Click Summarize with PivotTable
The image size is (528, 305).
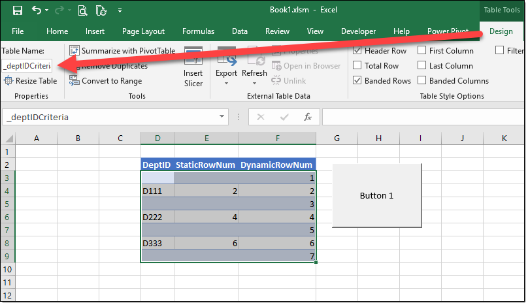pos(122,51)
